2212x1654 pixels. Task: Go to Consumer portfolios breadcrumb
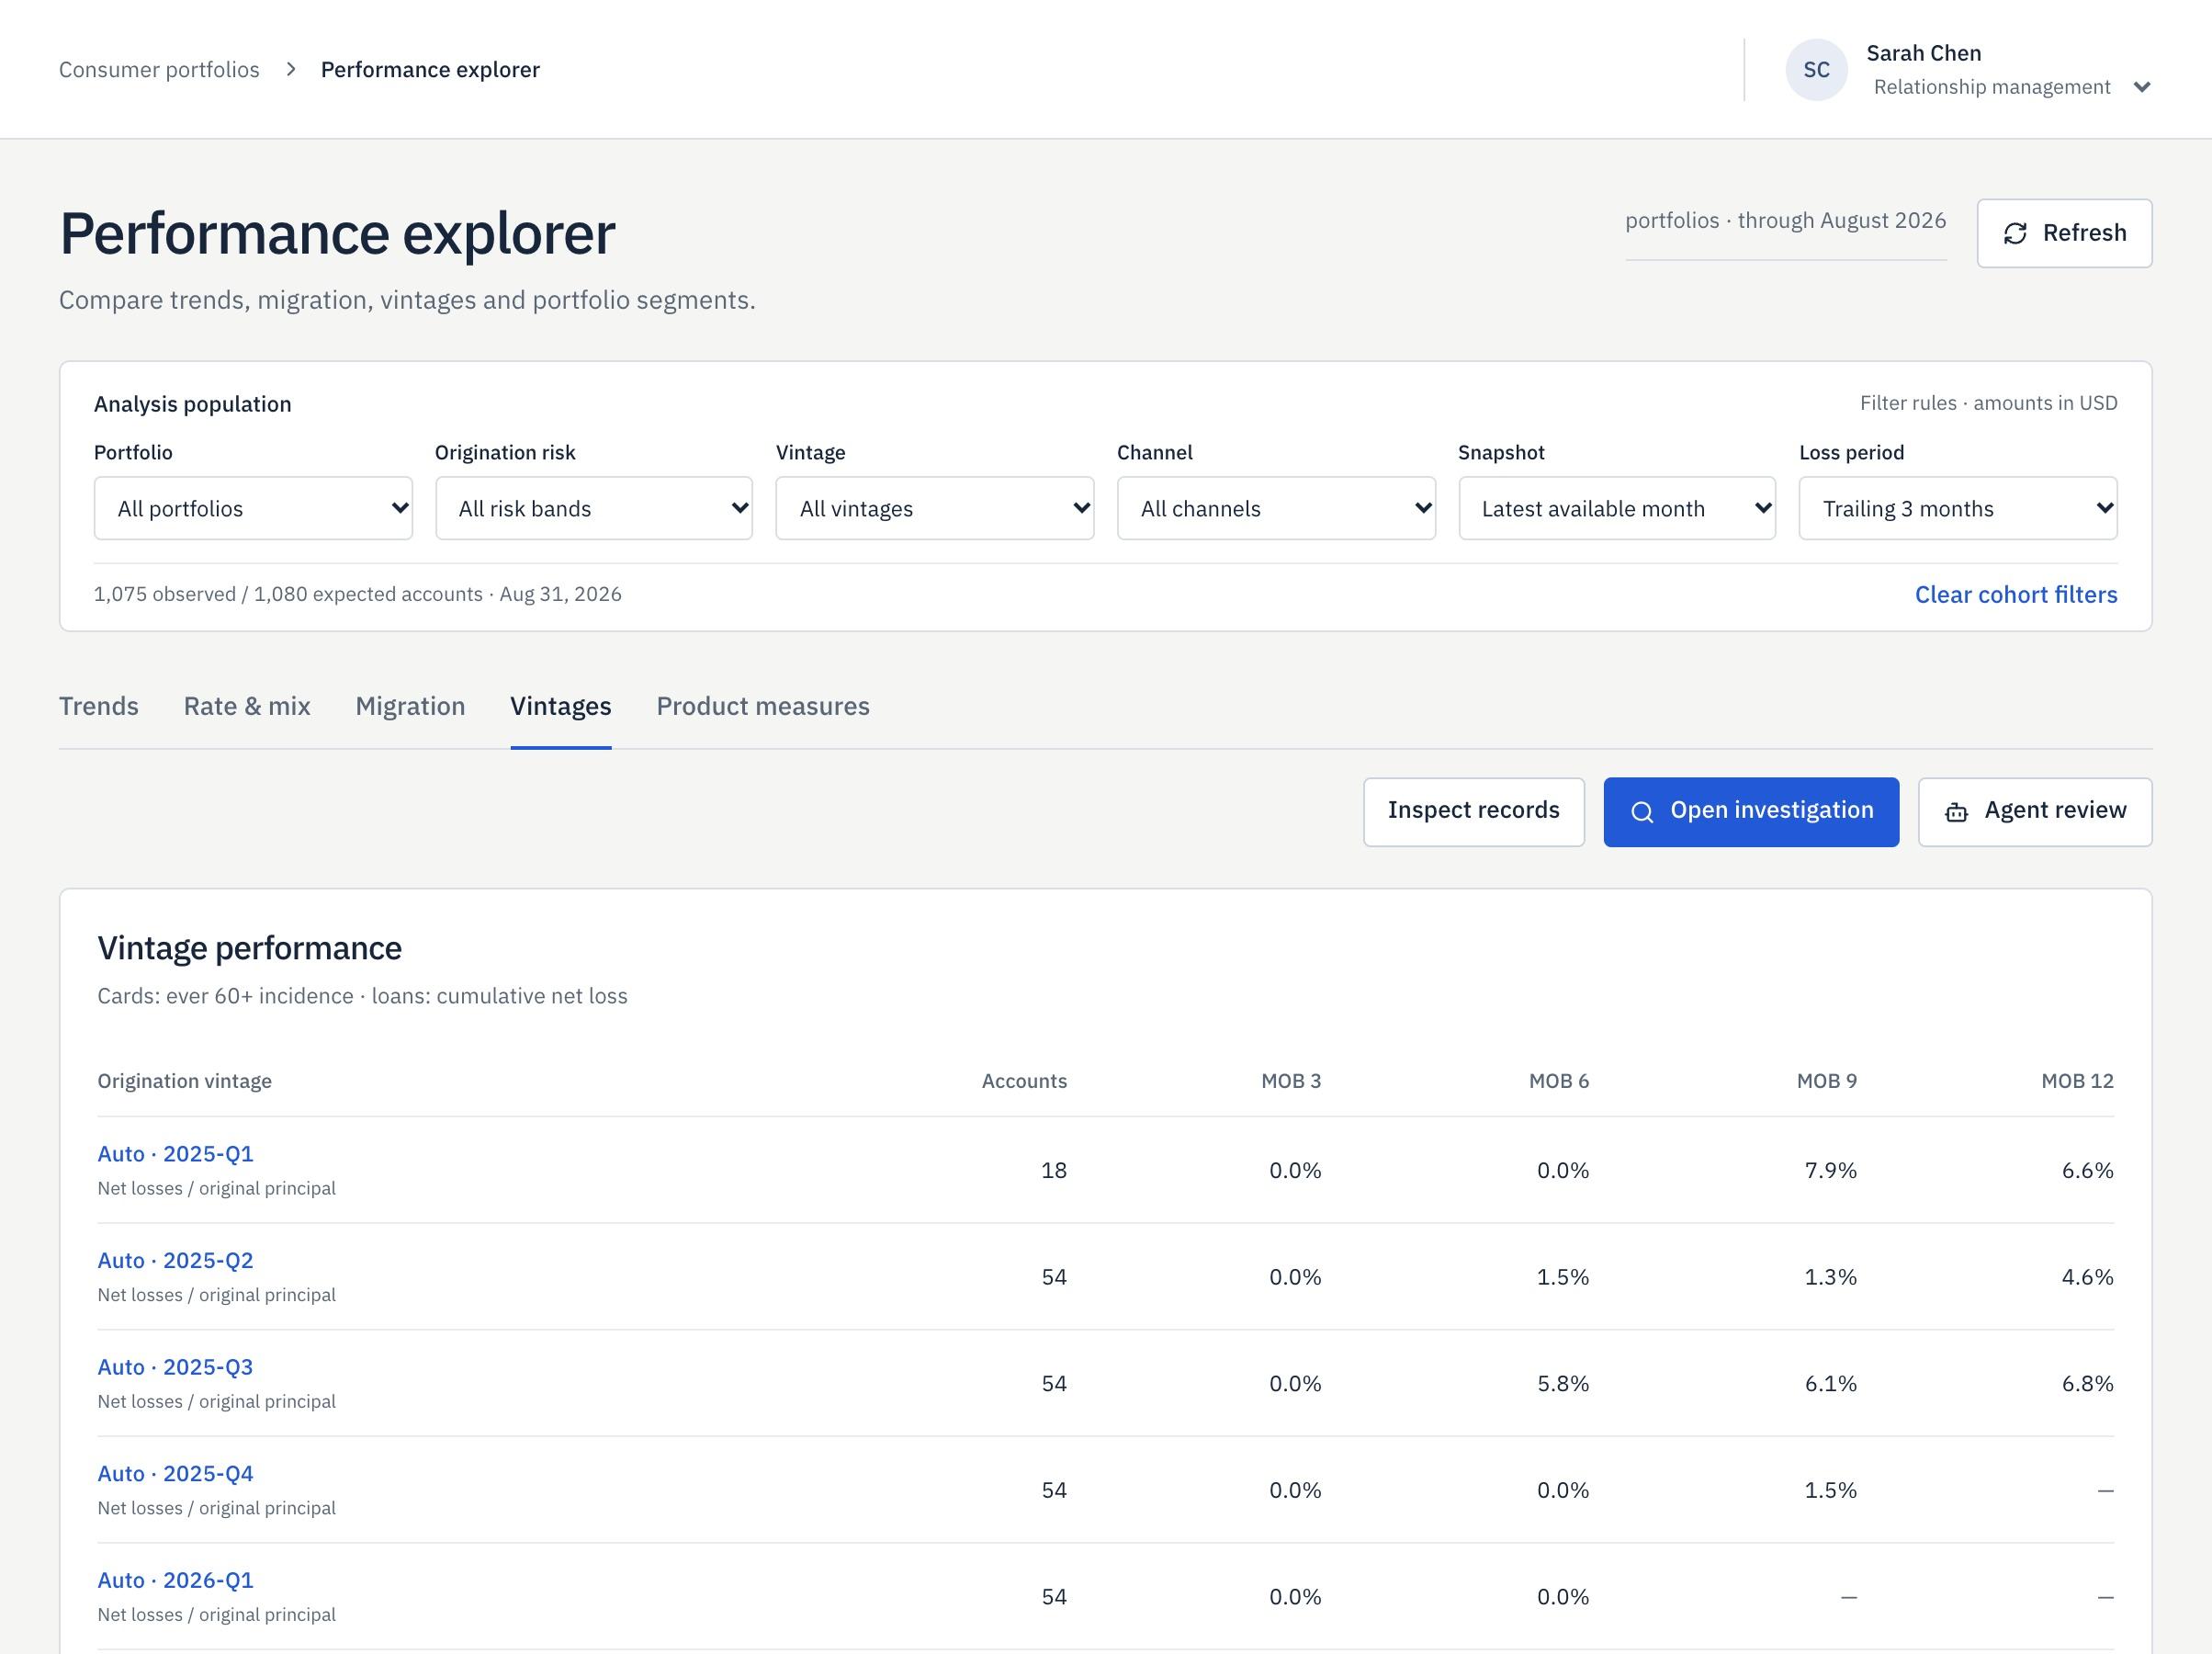click(x=159, y=69)
